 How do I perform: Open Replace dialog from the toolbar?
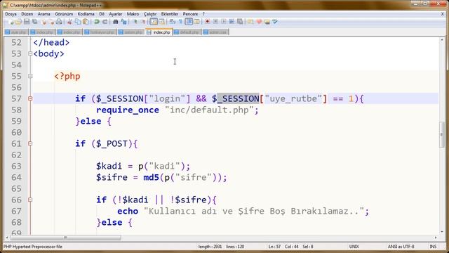(x=123, y=22)
